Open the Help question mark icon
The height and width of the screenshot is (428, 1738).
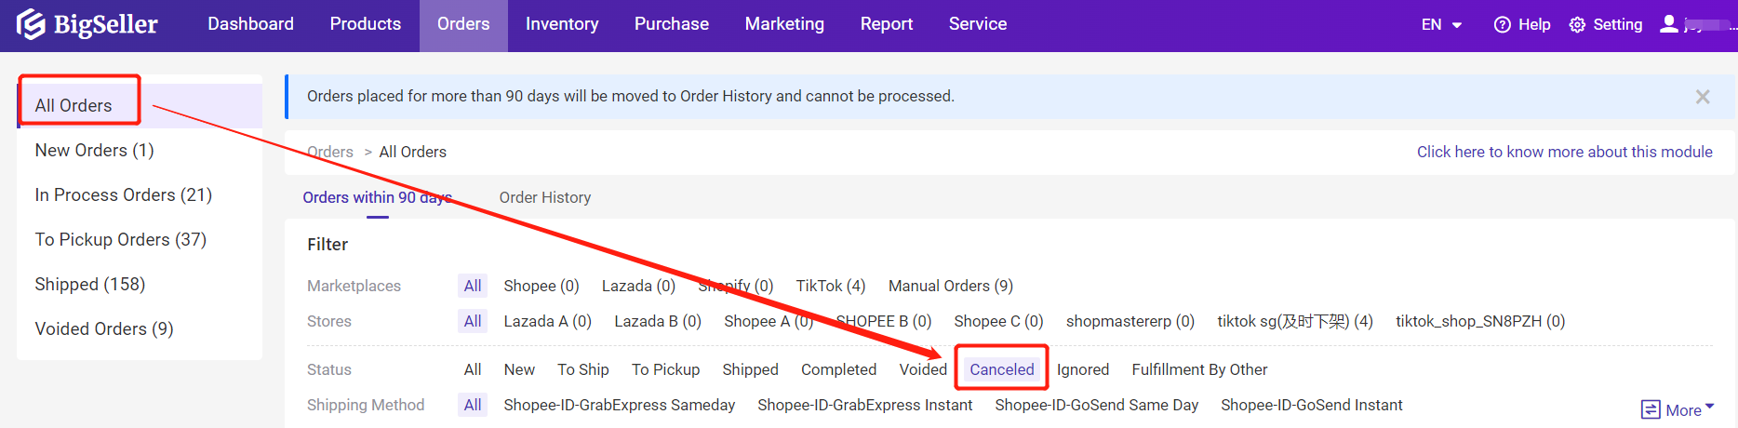point(1502,25)
